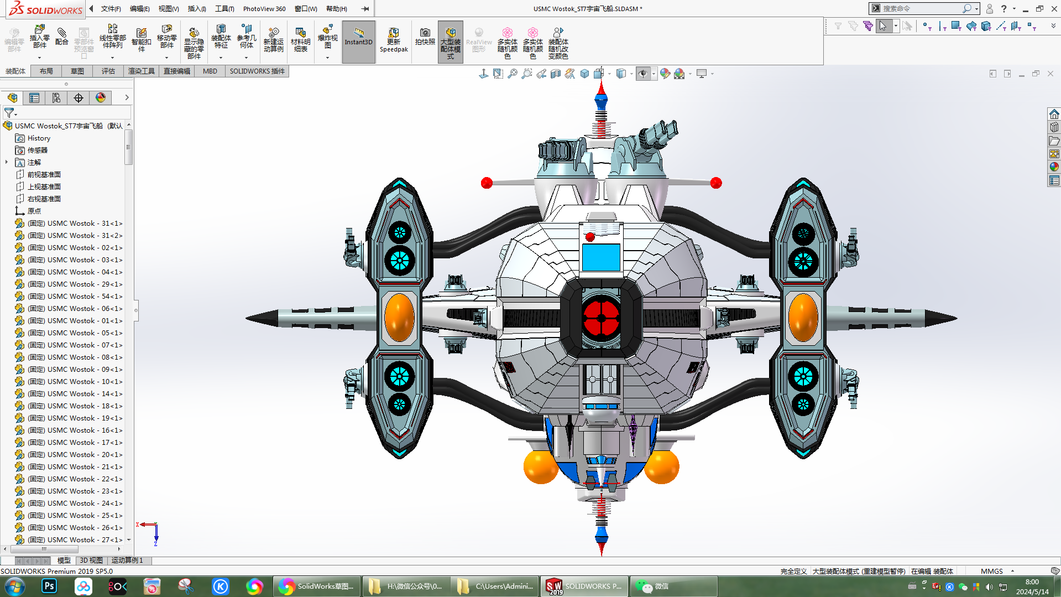Expand more manager tabs with the chevron
This screenshot has height=597, width=1061.
point(127,98)
